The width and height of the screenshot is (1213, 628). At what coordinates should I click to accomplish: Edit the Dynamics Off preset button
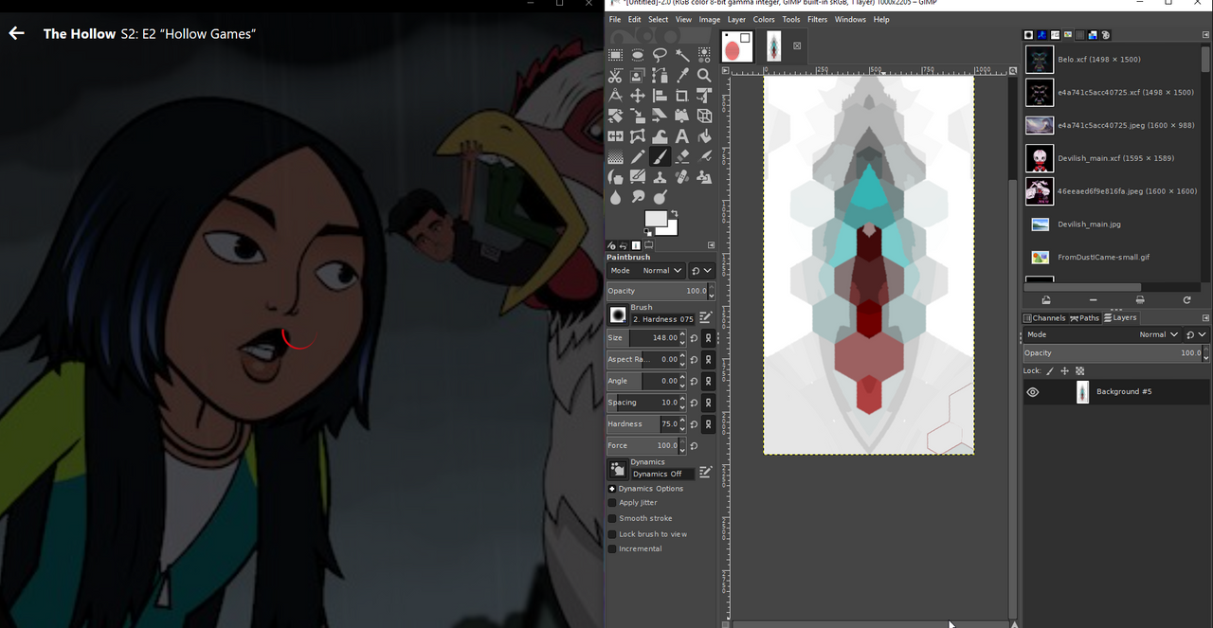[x=706, y=472]
